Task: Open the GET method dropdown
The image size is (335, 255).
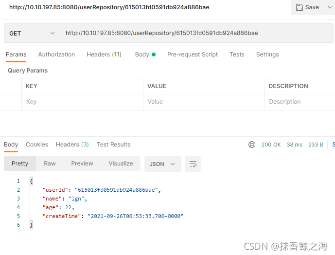Action: coord(32,34)
